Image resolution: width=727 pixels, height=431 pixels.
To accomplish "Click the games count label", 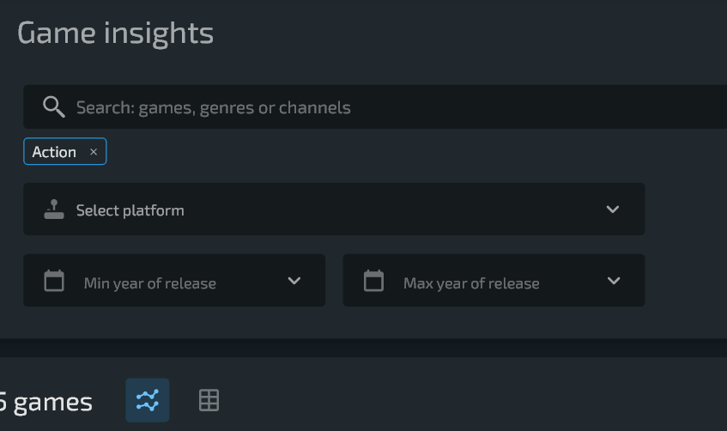I will 45,402.
